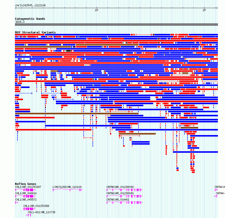This screenshot has height=218, width=225.
Task: Select the LINC01266 transcript glyph
Action: [x=67, y=190]
